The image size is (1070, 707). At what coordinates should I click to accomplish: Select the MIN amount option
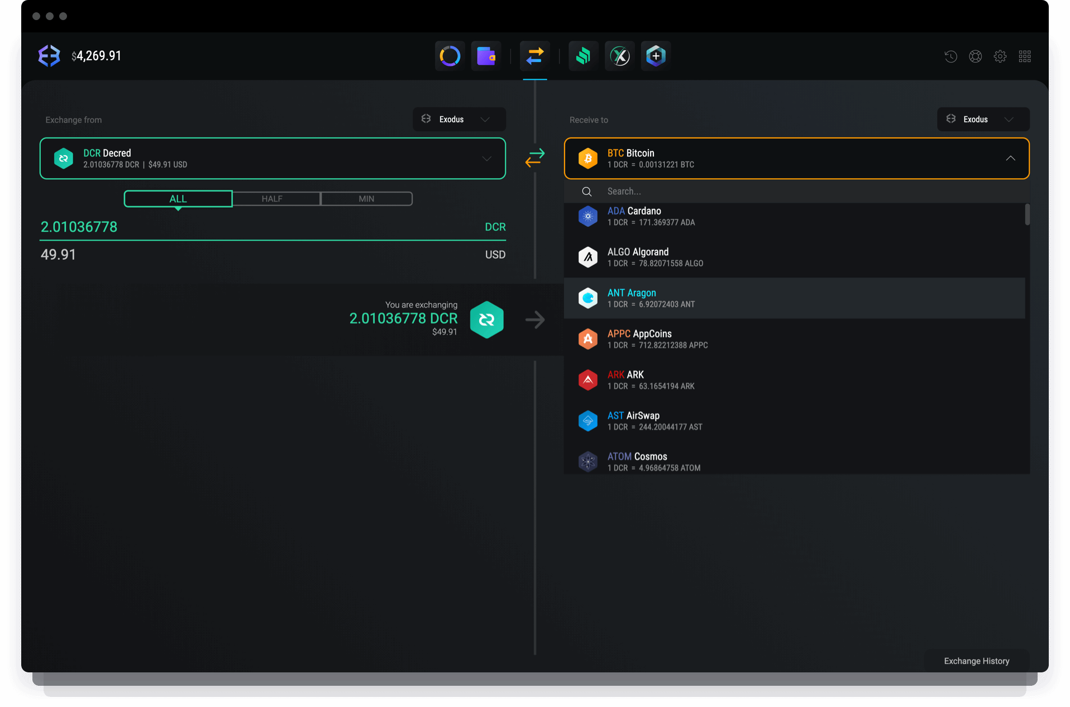pos(366,199)
